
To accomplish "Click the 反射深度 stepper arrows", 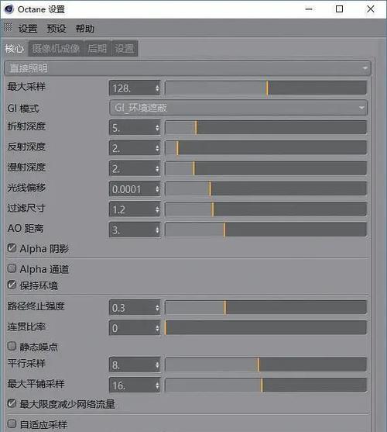I will 157,148.
